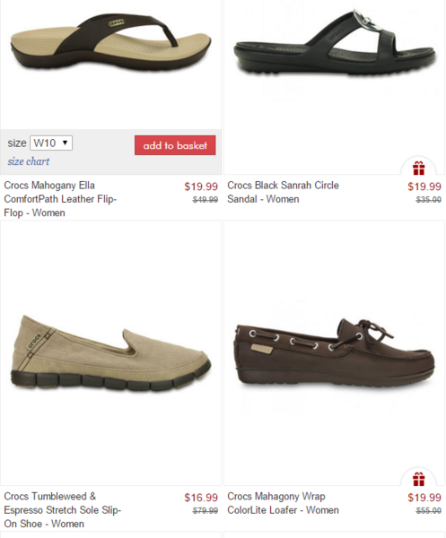Click the $19.99 price of Ella Flip-Flop

point(201,187)
